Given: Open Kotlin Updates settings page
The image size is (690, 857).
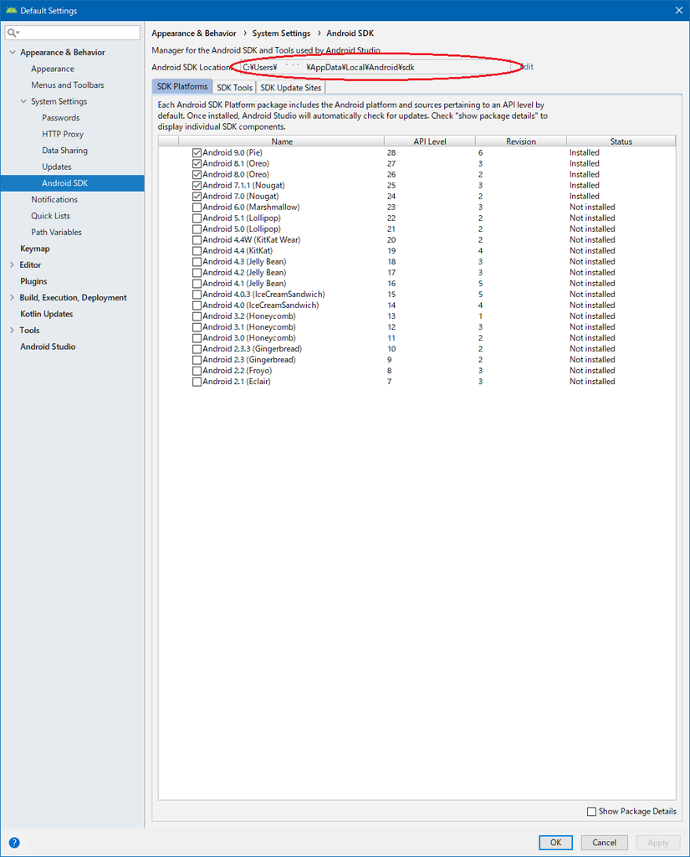Looking at the screenshot, I should pos(47,315).
